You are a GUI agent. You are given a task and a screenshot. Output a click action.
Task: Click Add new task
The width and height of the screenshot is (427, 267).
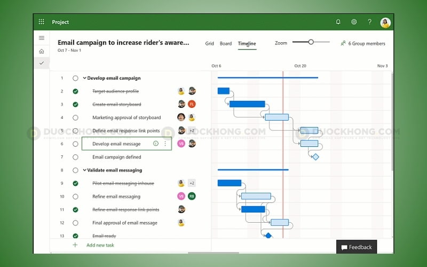tap(100, 245)
